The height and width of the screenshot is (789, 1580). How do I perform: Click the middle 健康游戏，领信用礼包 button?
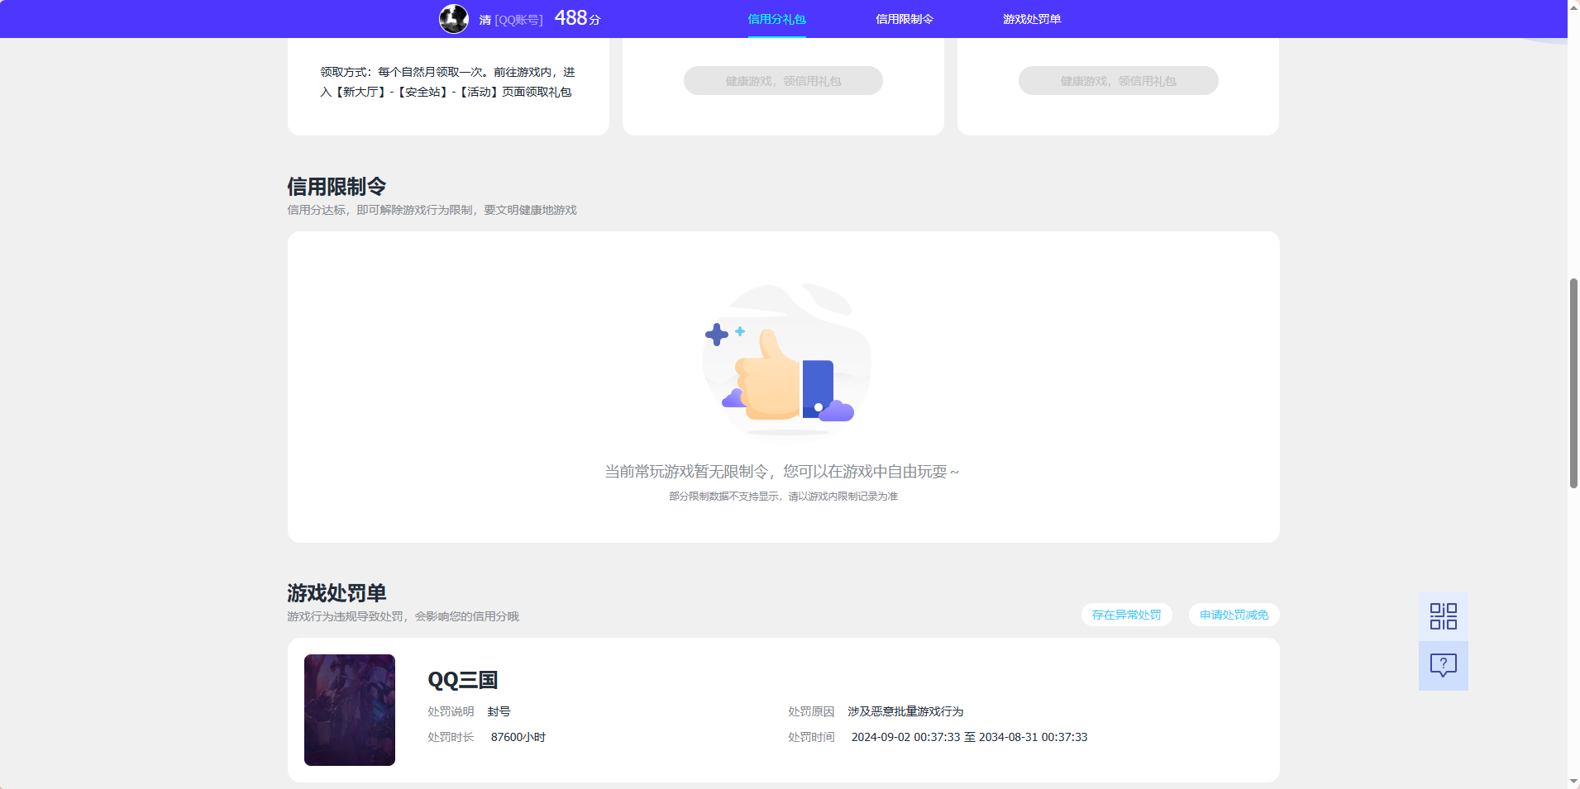coord(782,80)
